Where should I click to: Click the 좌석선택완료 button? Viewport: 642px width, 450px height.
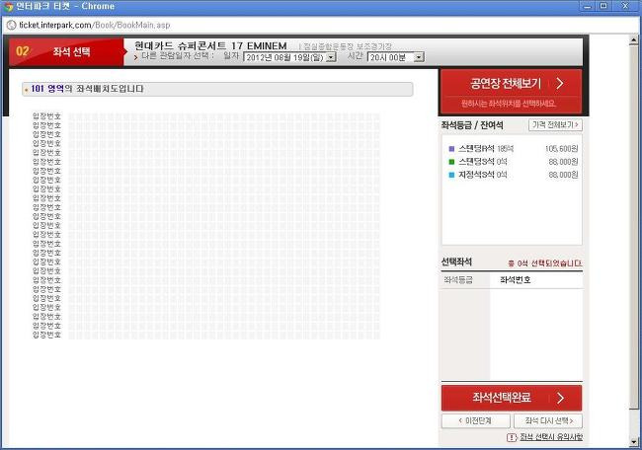(512, 398)
